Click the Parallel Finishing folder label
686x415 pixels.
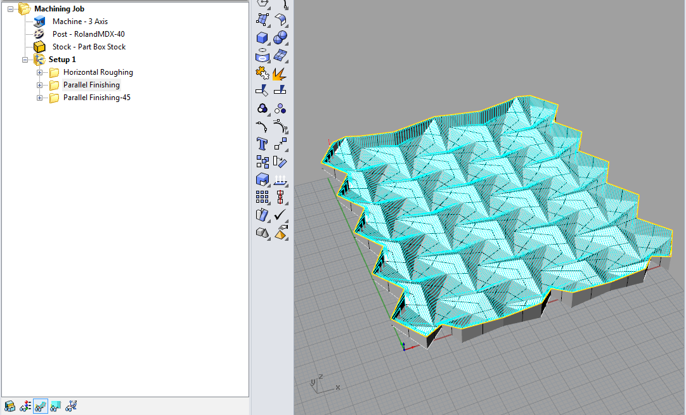point(91,85)
